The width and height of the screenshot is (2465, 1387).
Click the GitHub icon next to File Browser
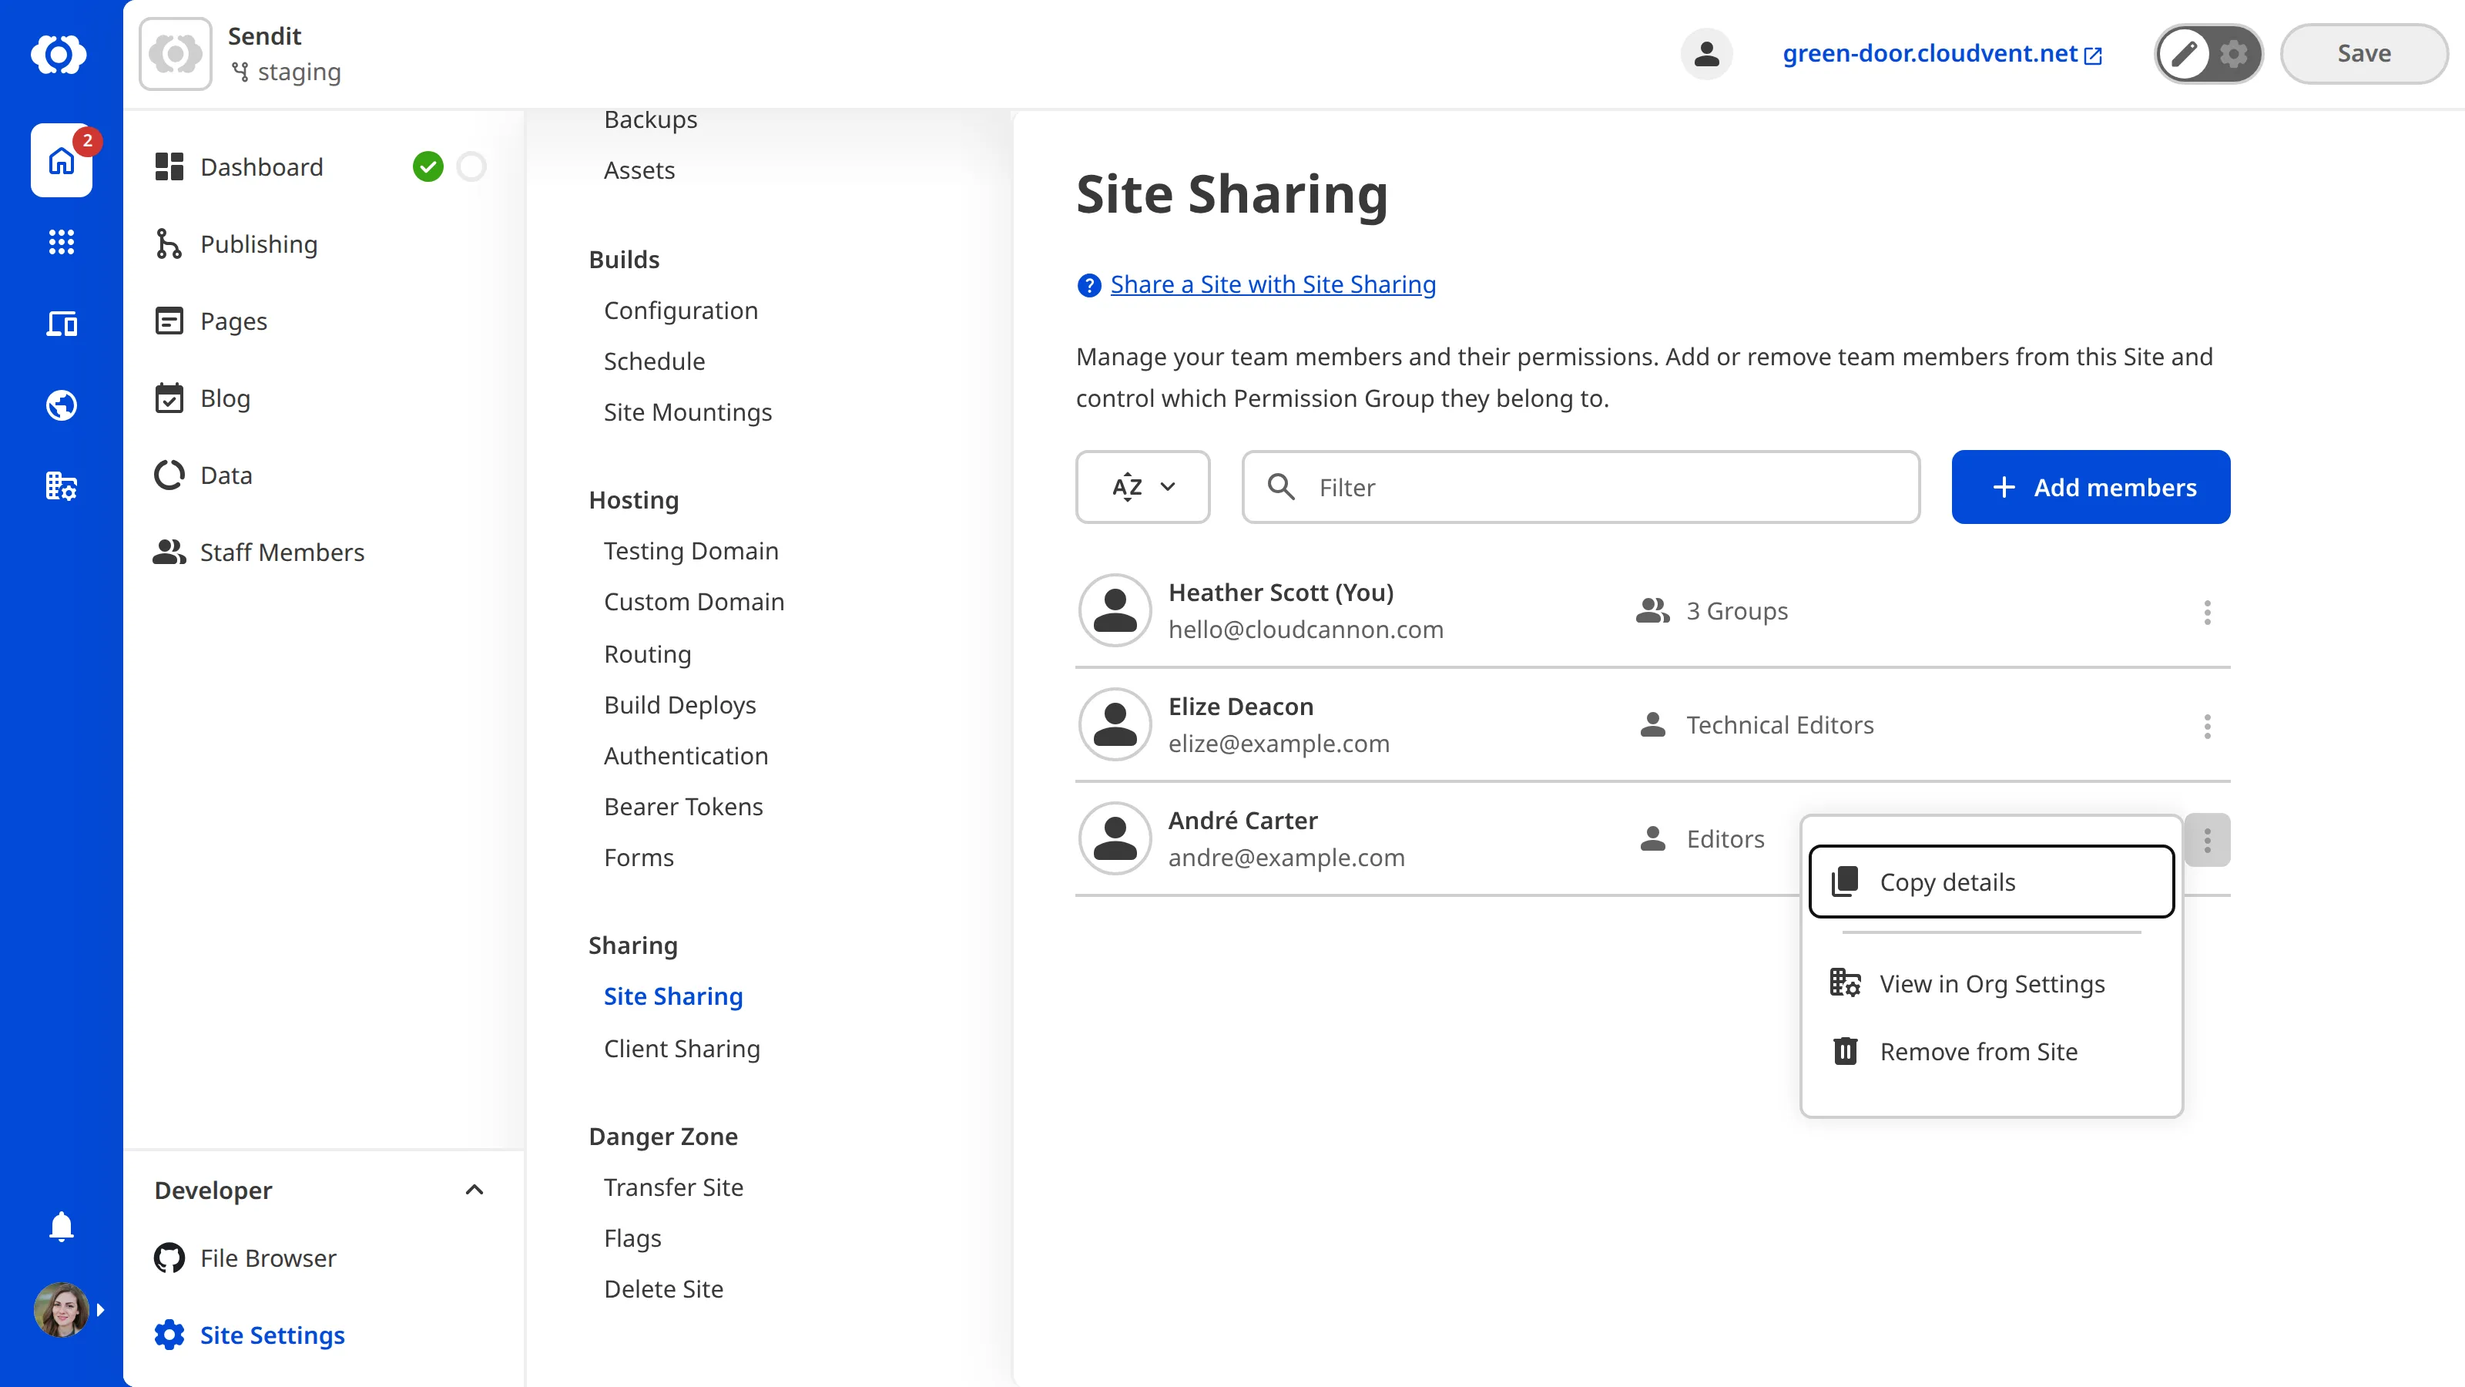[x=169, y=1258]
